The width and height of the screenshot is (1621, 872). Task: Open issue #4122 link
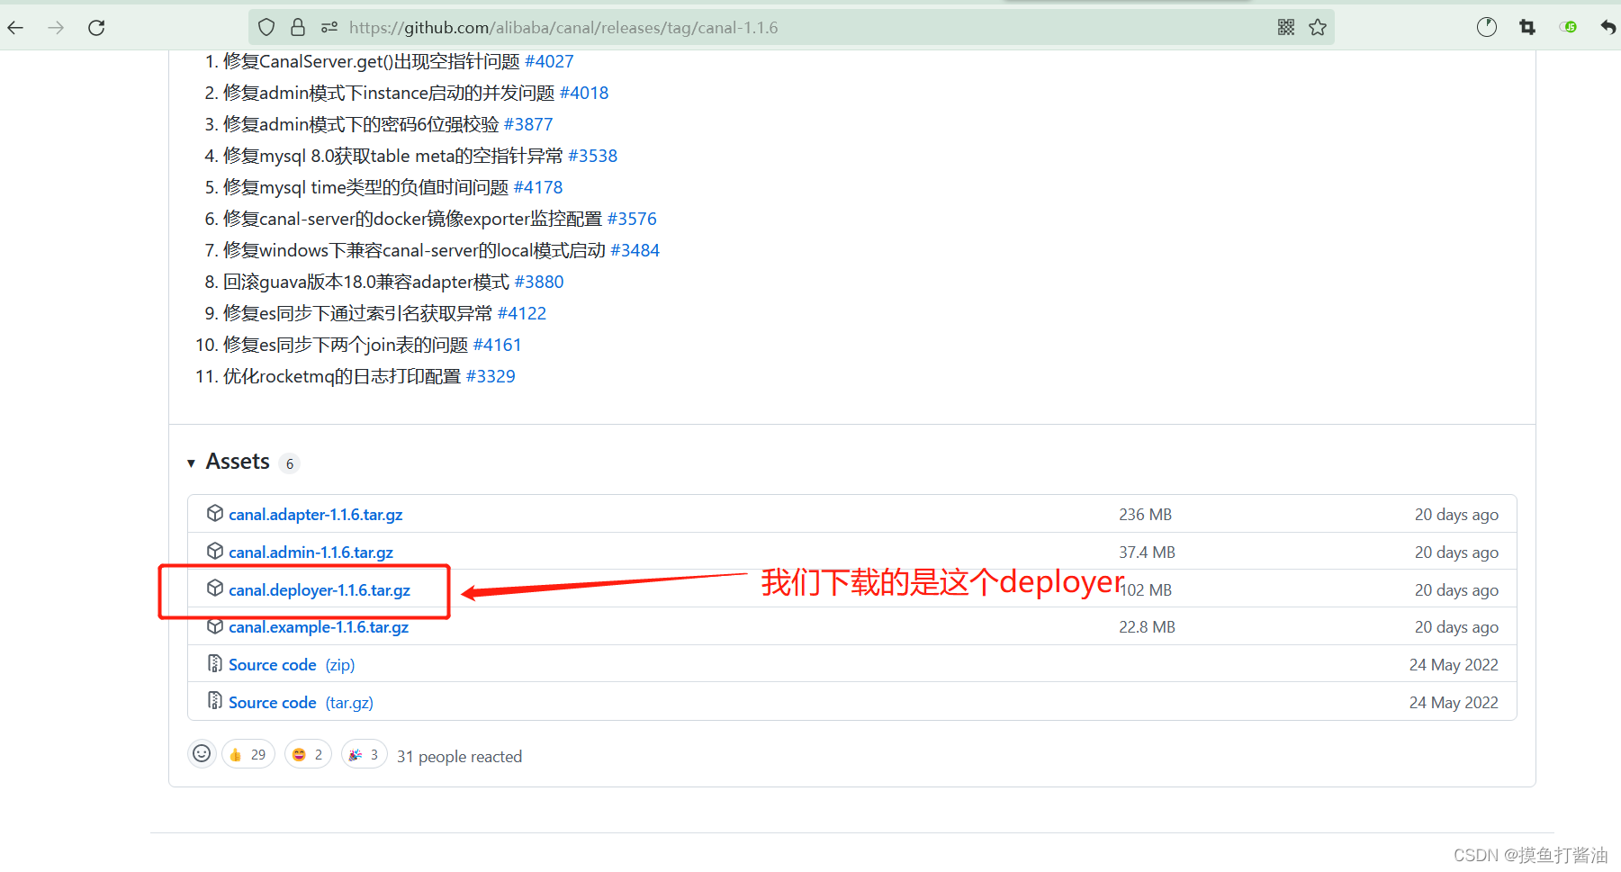pos(522,313)
